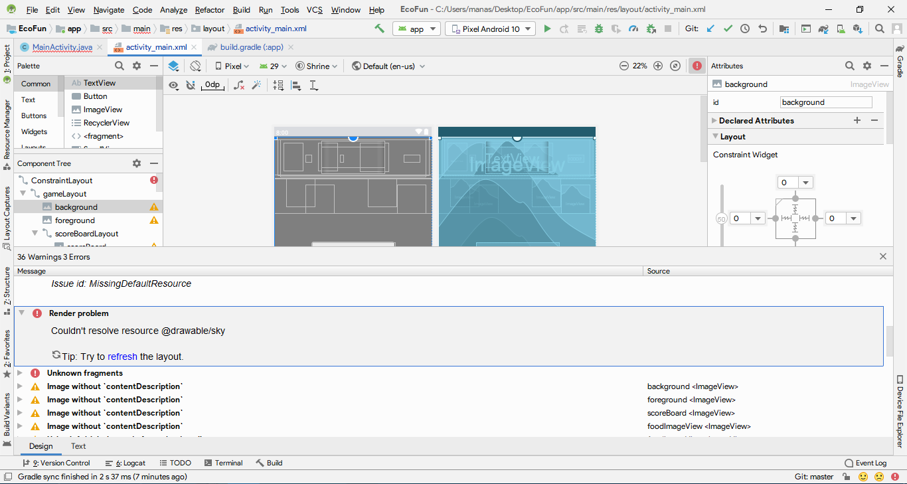Click the red error indicator in design toolbar
907x484 pixels.
[697, 66]
